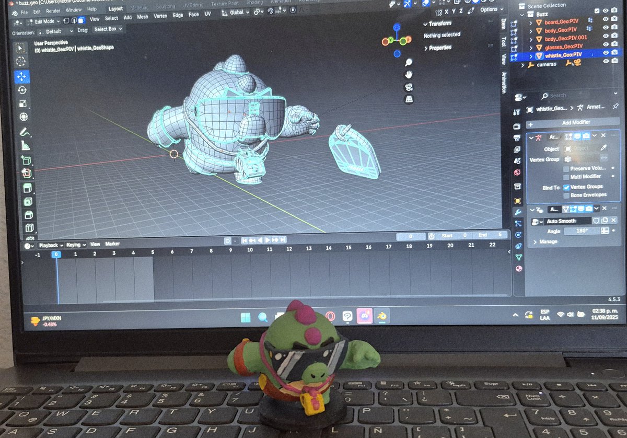This screenshot has width=627, height=438.
Task: Click the Marker button in the timeline
Action: (112, 244)
